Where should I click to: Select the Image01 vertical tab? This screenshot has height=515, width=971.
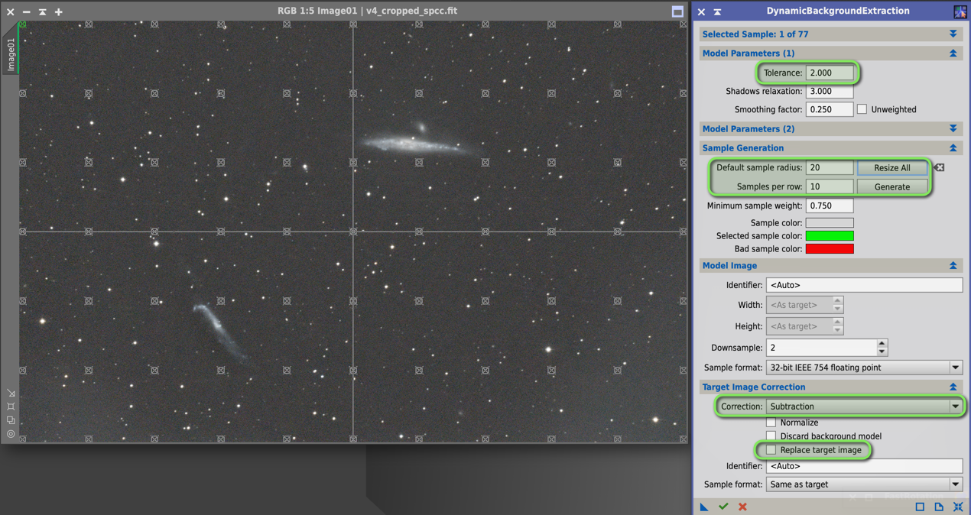click(x=11, y=54)
